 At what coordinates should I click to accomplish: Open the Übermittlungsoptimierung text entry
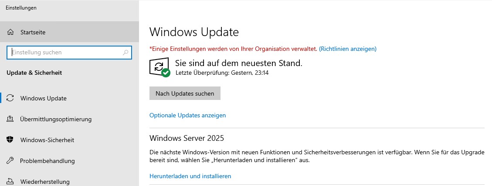(56, 119)
